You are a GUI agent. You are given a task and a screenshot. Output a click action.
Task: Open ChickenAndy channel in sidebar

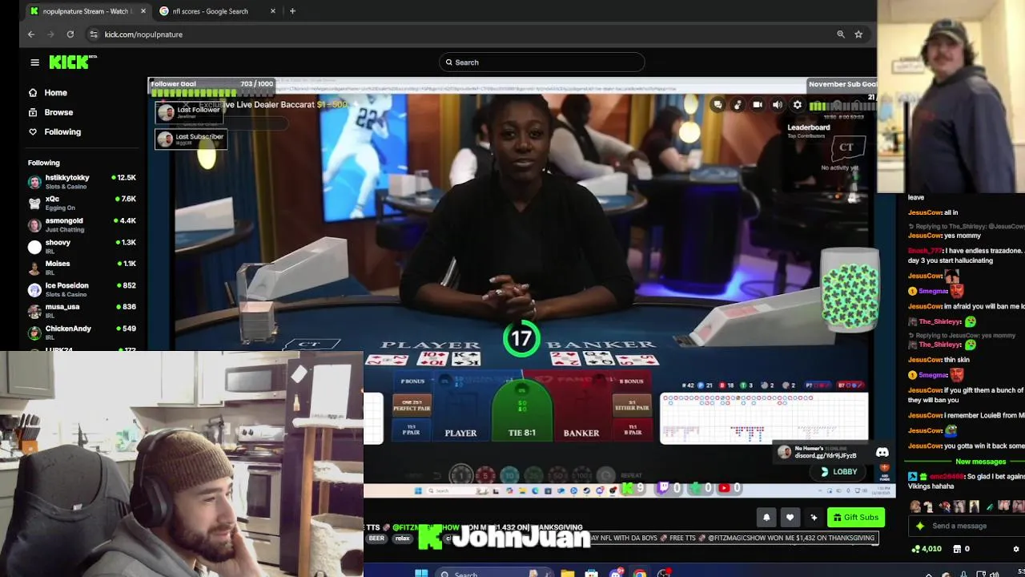pos(82,333)
